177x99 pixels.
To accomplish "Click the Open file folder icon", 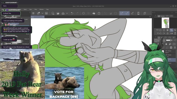I will (58, 13).
